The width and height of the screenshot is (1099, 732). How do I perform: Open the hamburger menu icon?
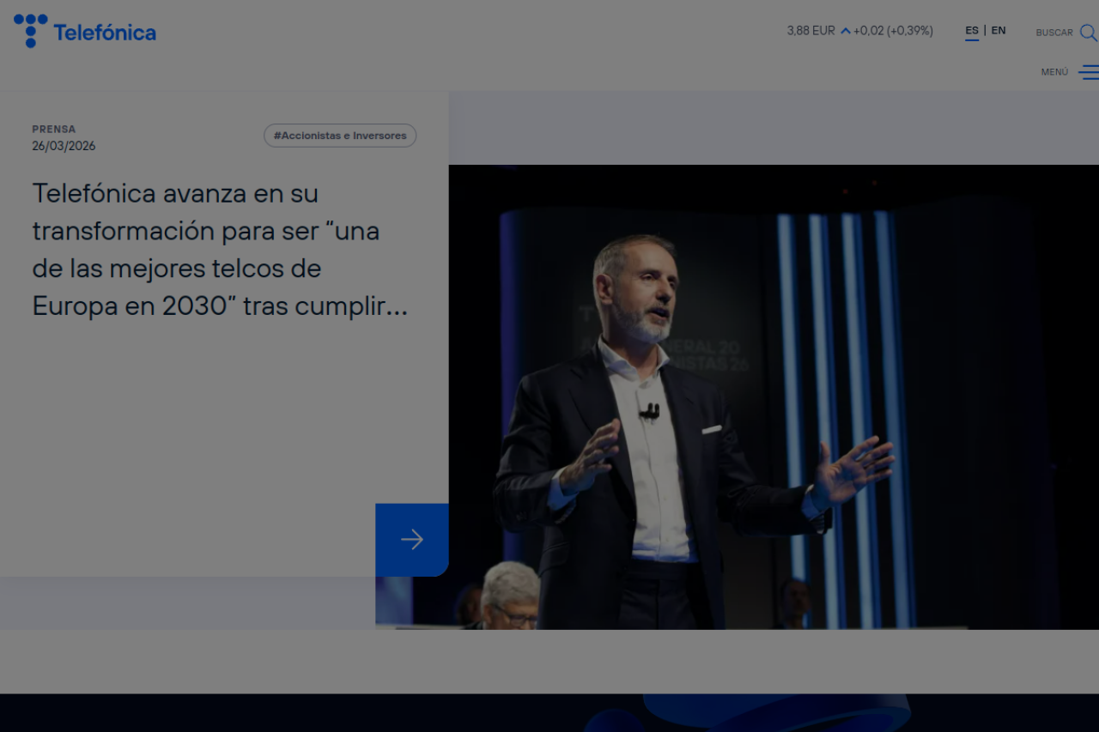[1088, 72]
